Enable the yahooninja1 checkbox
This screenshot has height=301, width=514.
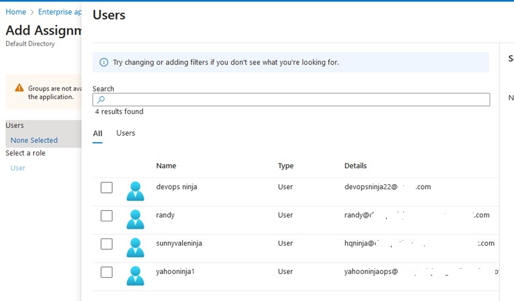tap(107, 272)
